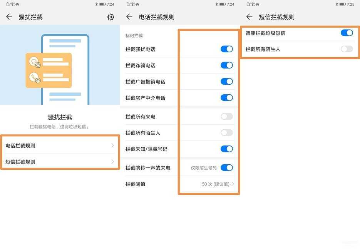Viewport: 360px width, 249px height.
Task: Enable 拦截所有陌生人 switch in phone rules
Action: (227, 133)
